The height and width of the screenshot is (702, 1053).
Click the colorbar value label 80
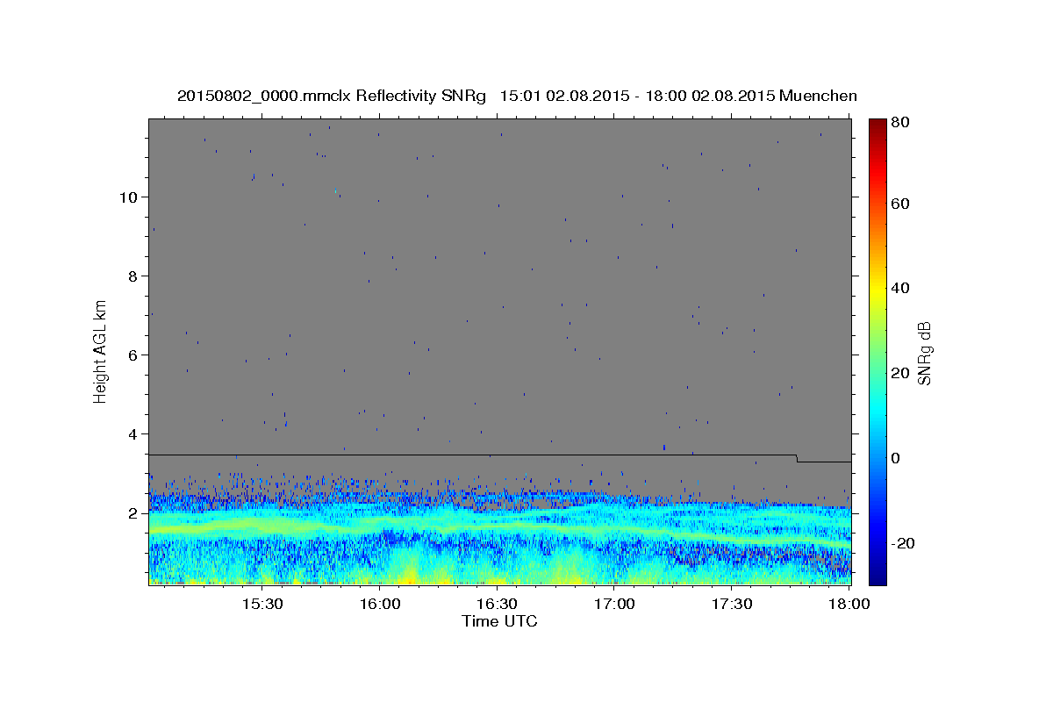[x=900, y=123]
